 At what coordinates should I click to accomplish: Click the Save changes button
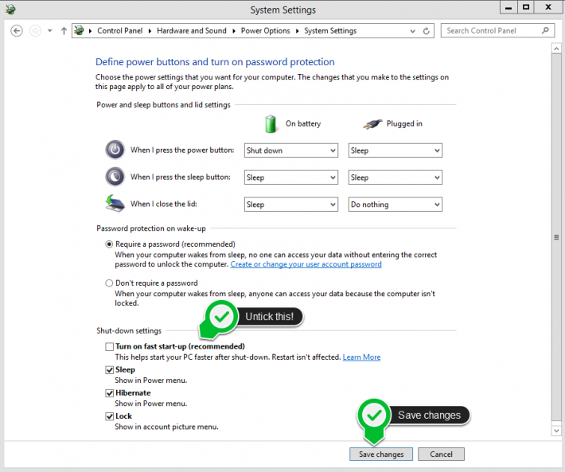point(381,454)
